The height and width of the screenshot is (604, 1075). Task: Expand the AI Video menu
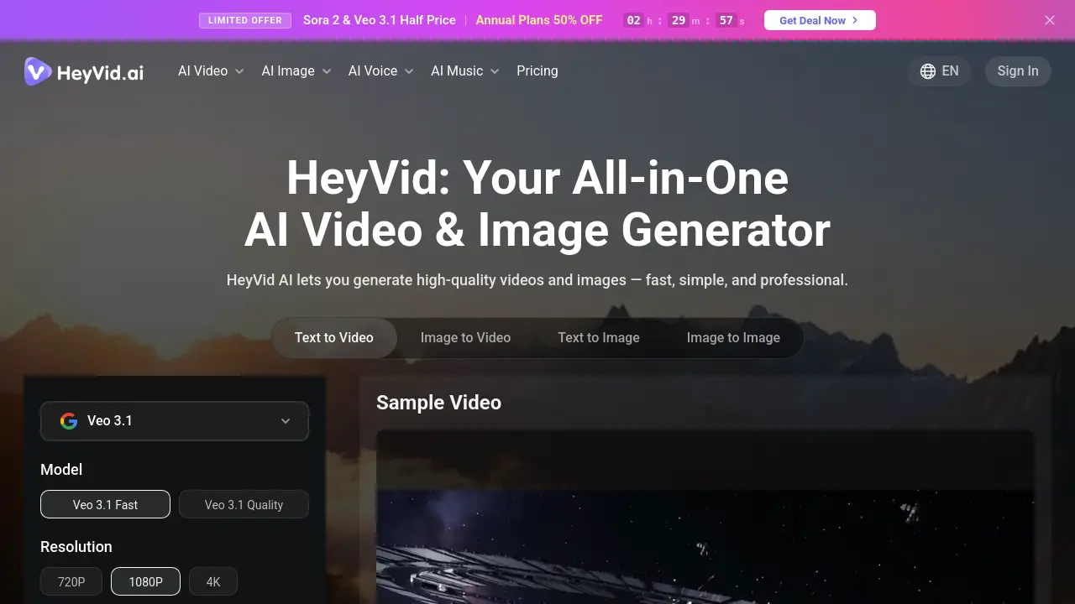(x=211, y=71)
